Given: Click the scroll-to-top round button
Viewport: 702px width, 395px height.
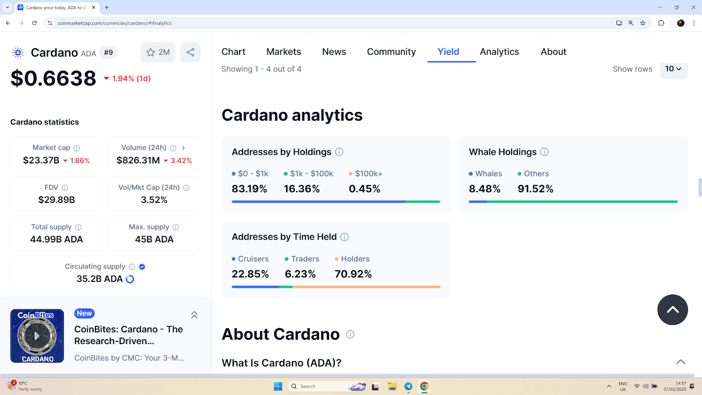Looking at the screenshot, I should point(673,310).
